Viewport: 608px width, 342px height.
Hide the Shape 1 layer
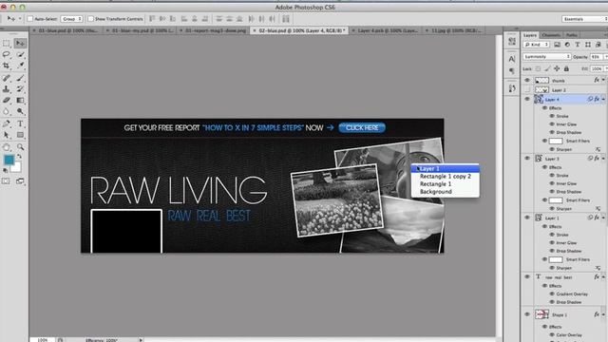(x=527, y=314)
